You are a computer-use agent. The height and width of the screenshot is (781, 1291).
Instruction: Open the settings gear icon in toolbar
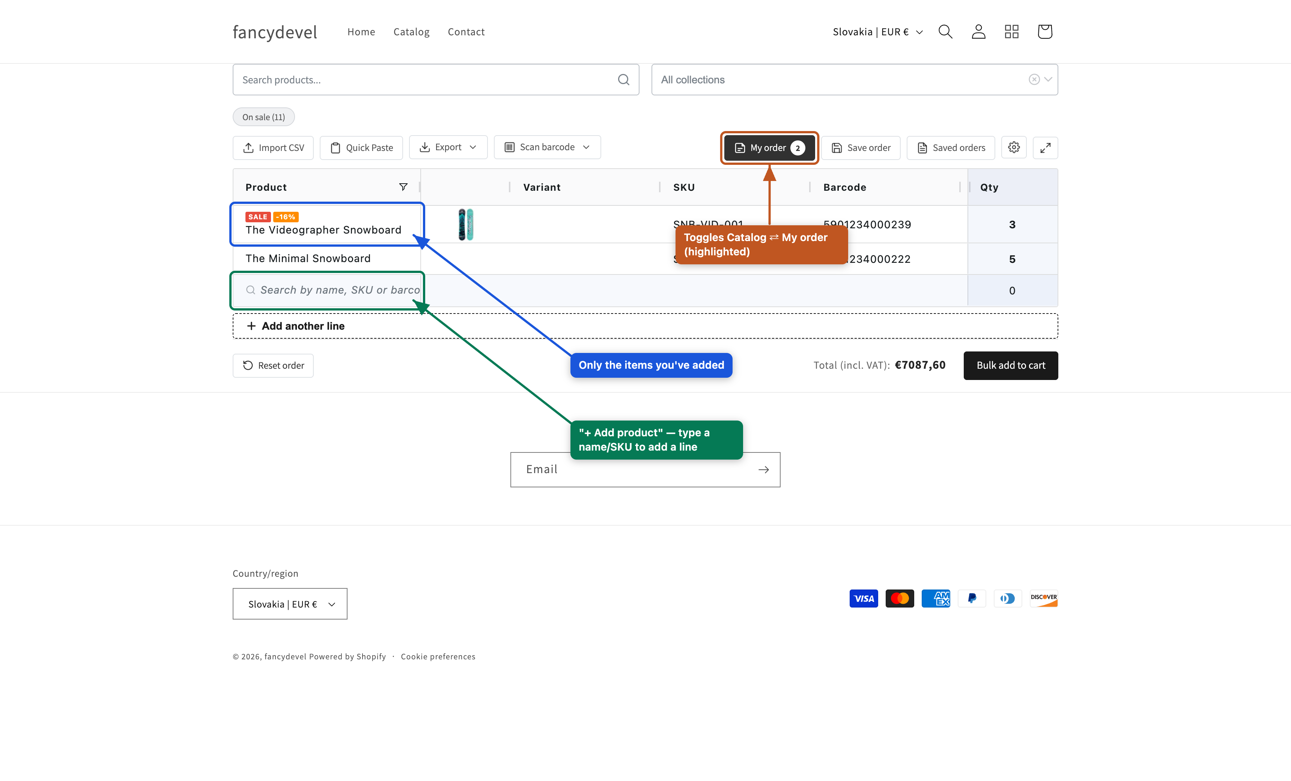tap(1014, 147)
